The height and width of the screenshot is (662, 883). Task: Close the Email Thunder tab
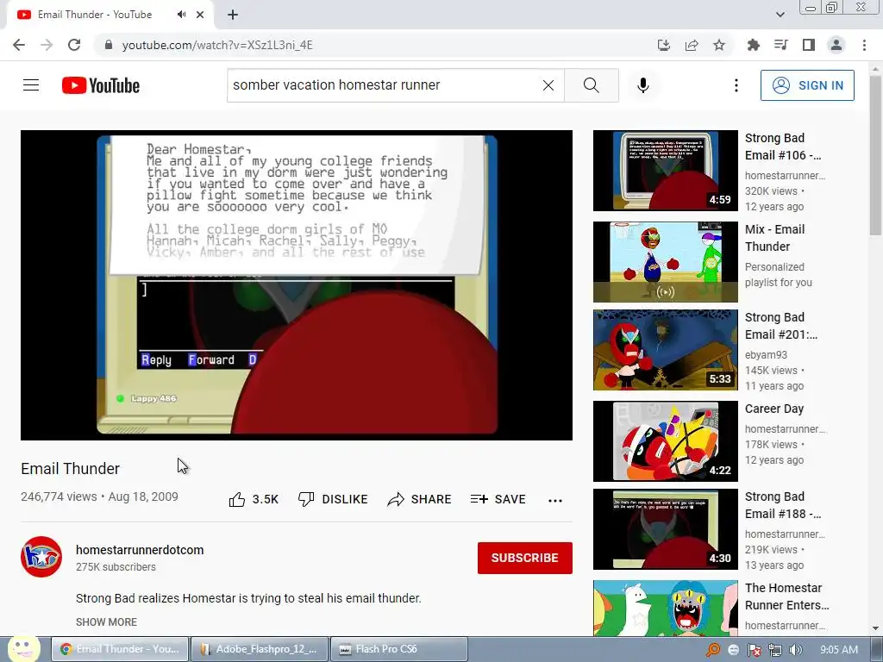200,15
